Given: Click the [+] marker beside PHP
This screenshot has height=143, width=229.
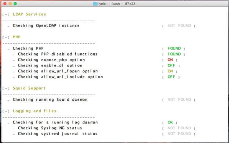Looking at the screenshot, I should (x=6, y=37).
